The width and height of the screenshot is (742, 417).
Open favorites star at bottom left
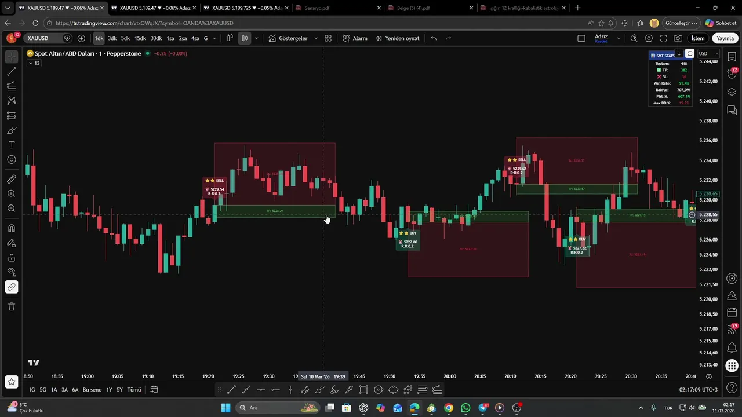click(12, 382)
